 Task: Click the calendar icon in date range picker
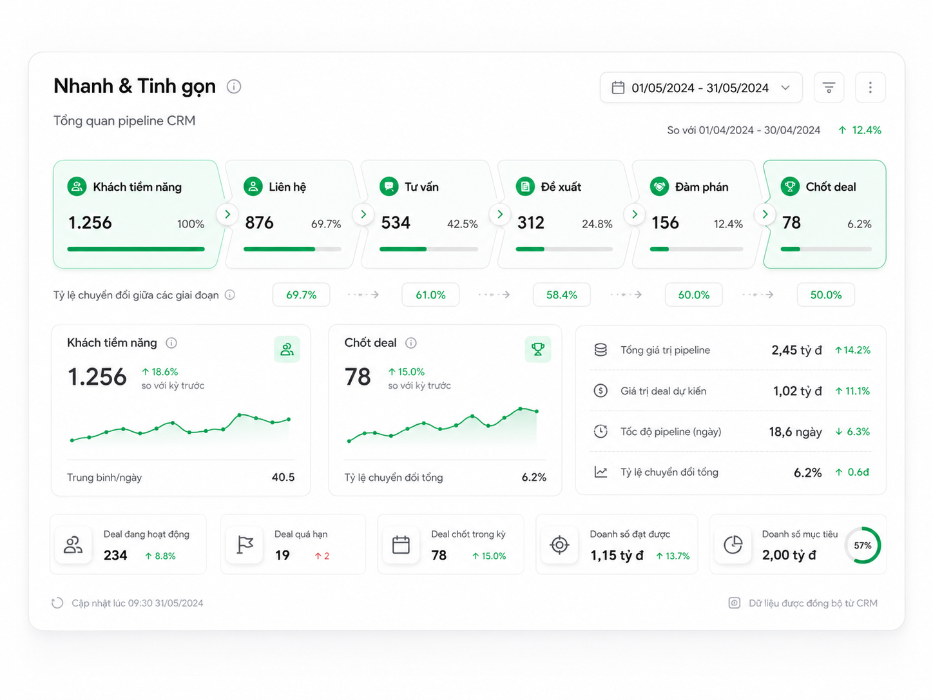coord(618,88)
